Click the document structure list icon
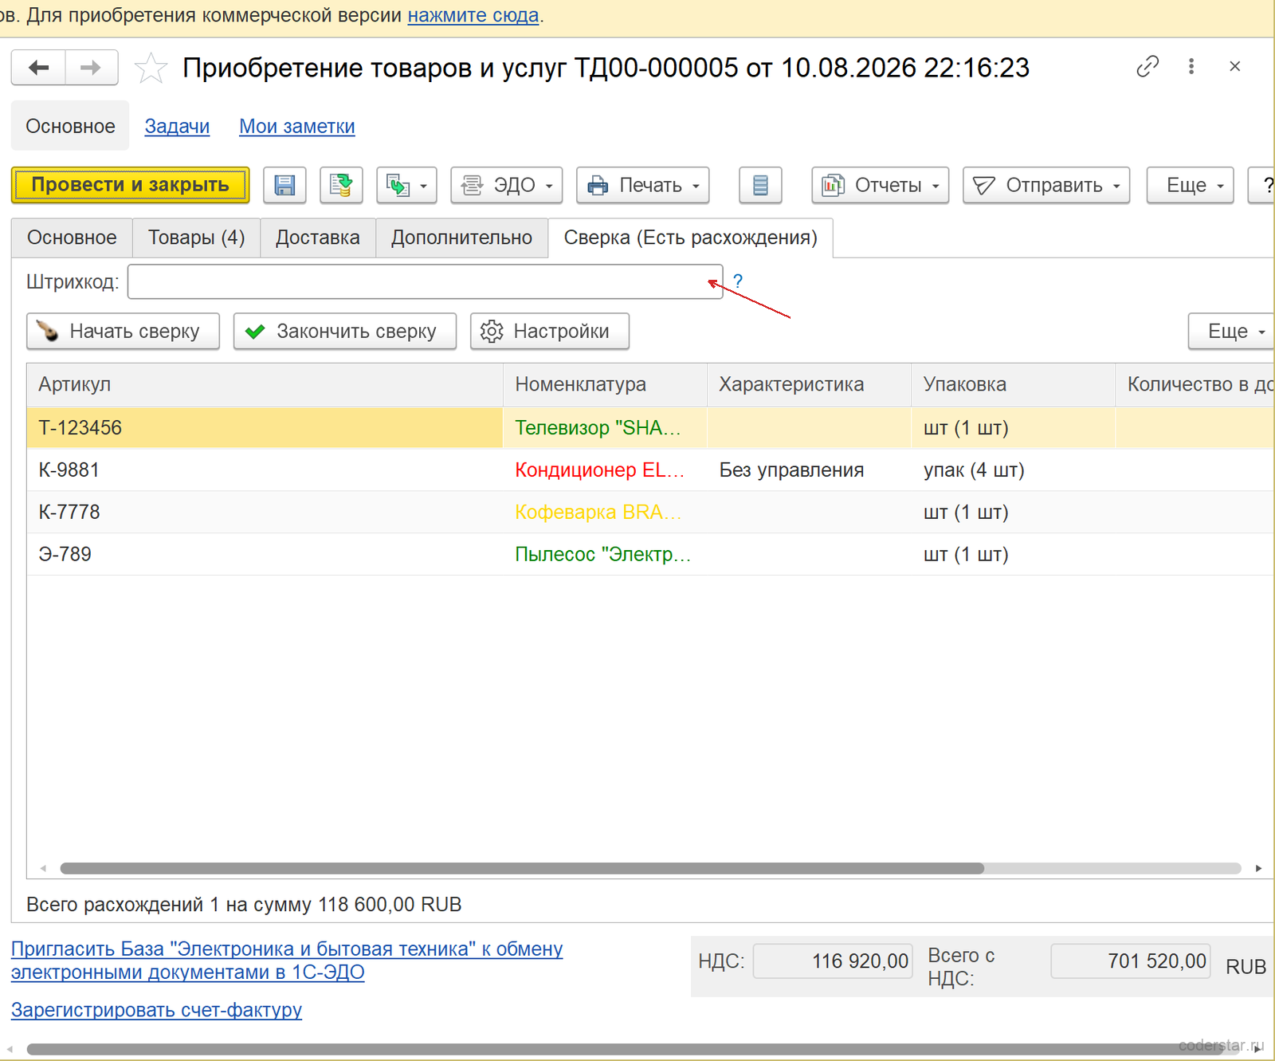The height and width of the screenshot is (1061, 1275). coord(760,185)
